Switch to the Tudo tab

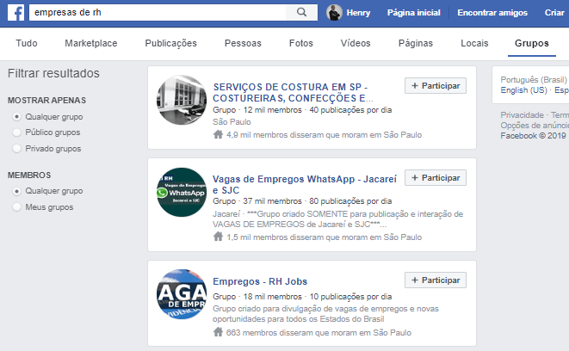[x=27, y=43]
